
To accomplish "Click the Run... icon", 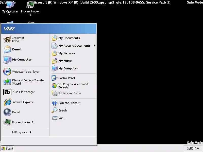I will click(x=54, y=118).
